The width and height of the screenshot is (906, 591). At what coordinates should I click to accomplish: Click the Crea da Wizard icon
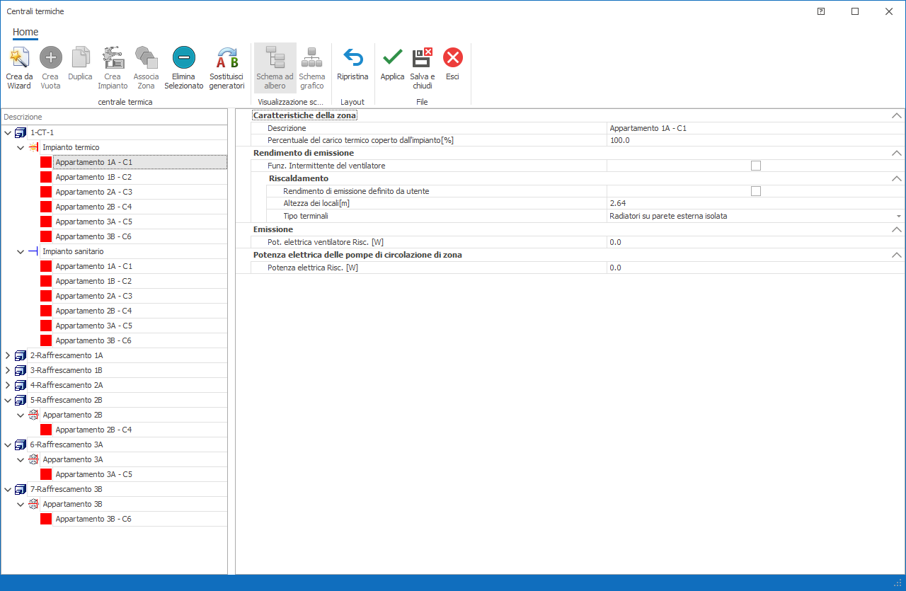pyautogui.click(x=19, y=58)
